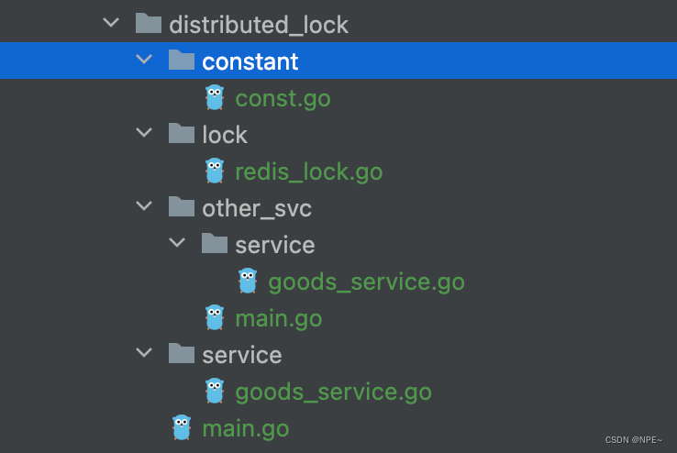The width and height of the screenshot is (677, 453).
Task: Collapse the lock folder chevron
Action: pos(144,132)
